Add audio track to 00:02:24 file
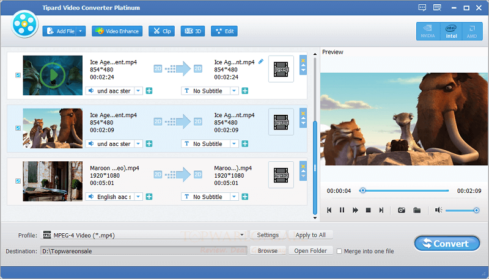This screenshot has width=489, height=279. click(x=149, y=91)
